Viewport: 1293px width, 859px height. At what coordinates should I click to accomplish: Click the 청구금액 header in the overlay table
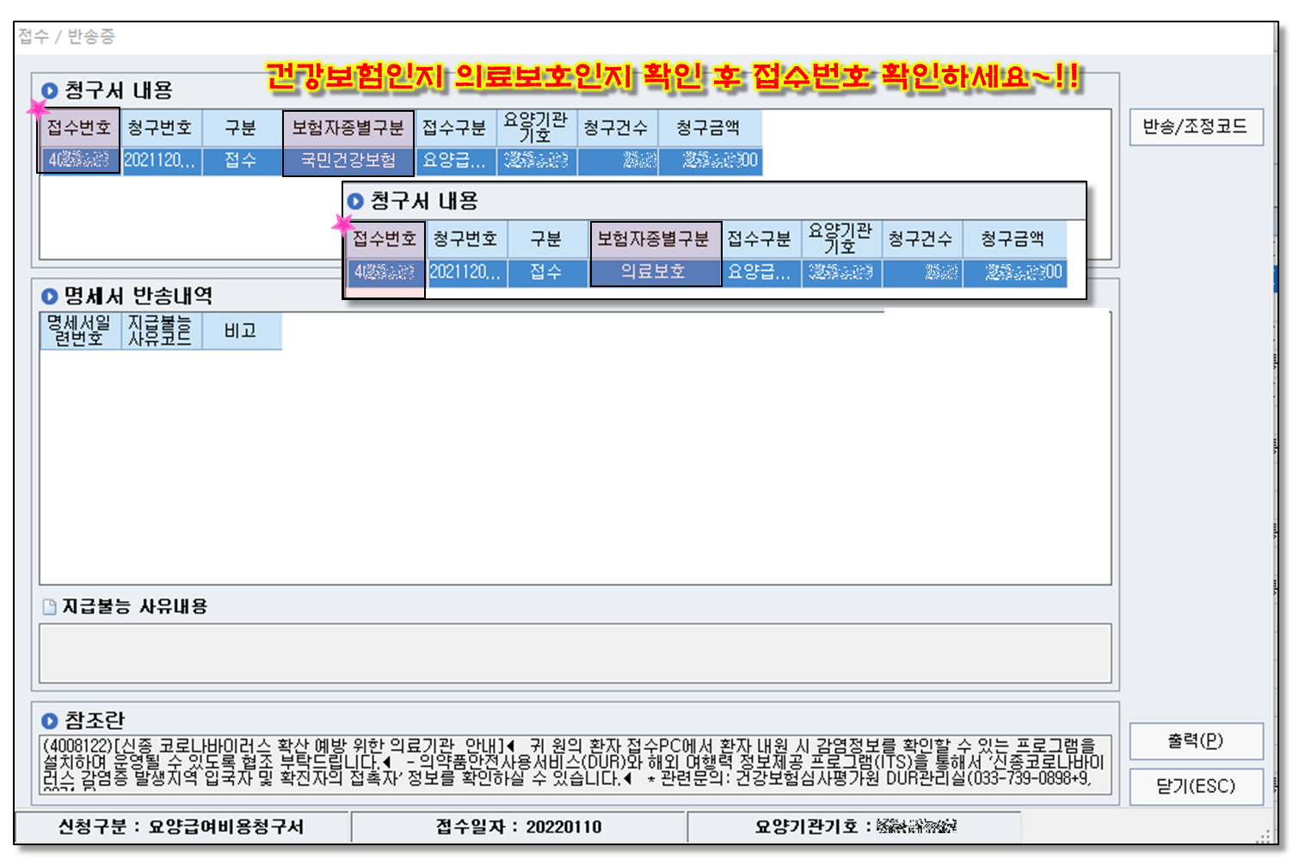tap(1013, 239)
